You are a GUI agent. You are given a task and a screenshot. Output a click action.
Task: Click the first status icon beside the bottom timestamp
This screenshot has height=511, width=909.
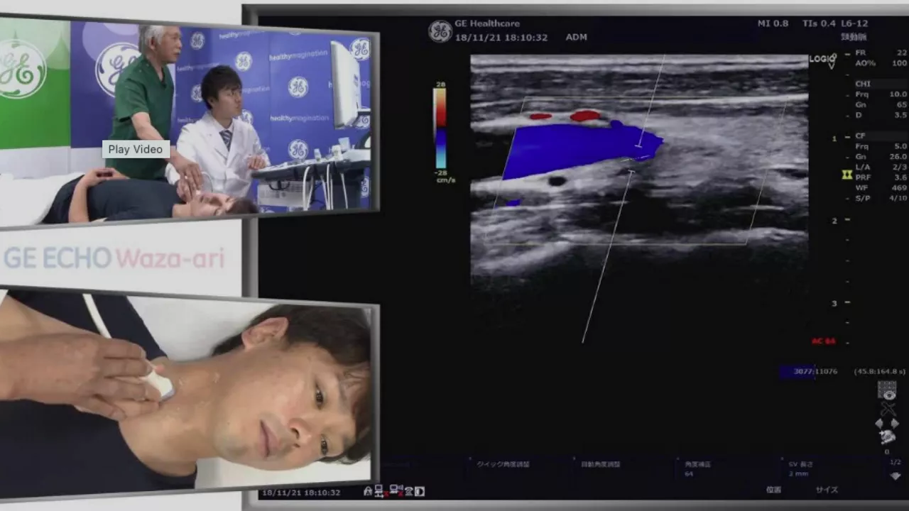point(368,491)
